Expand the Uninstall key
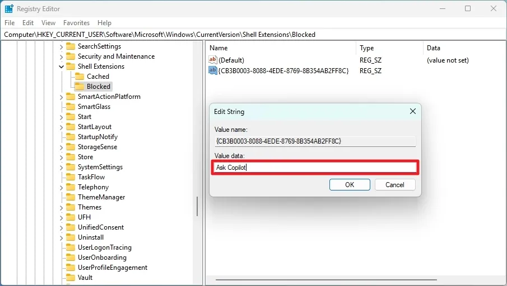This screenshot has height=286, width=507. [61, 237]
